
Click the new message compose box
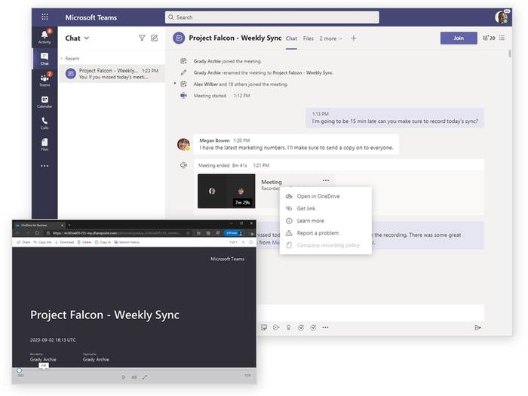(x=370, y=312)
